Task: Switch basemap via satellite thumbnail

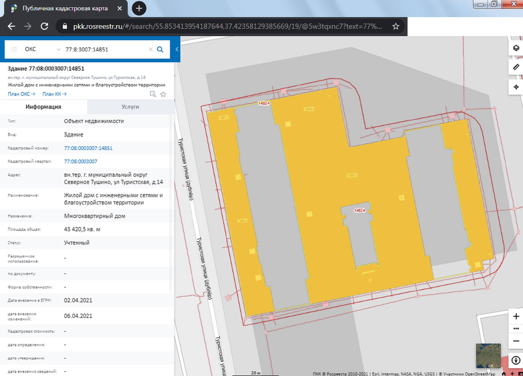Action: [488, 356]
